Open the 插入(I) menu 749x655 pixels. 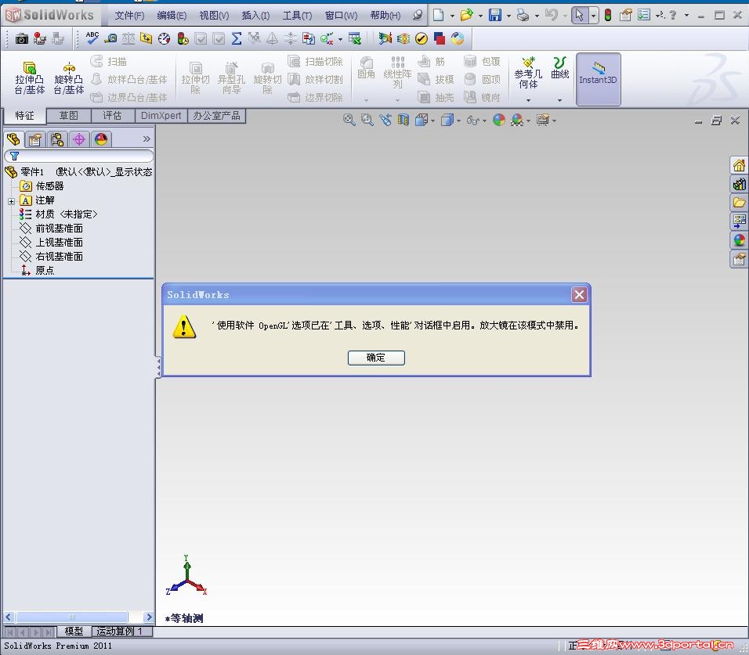(255, 16)
